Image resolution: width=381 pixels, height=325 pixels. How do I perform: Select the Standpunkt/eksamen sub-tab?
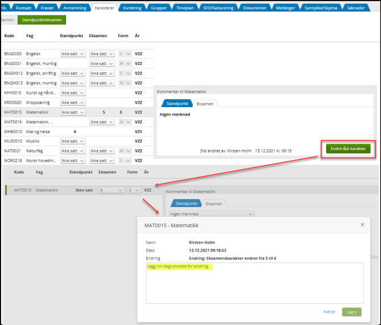(x=42, y=20)
